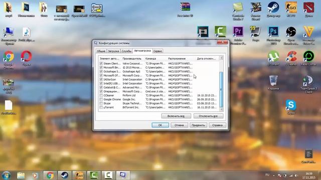Click the Отмена button

(x=179, y=125)
